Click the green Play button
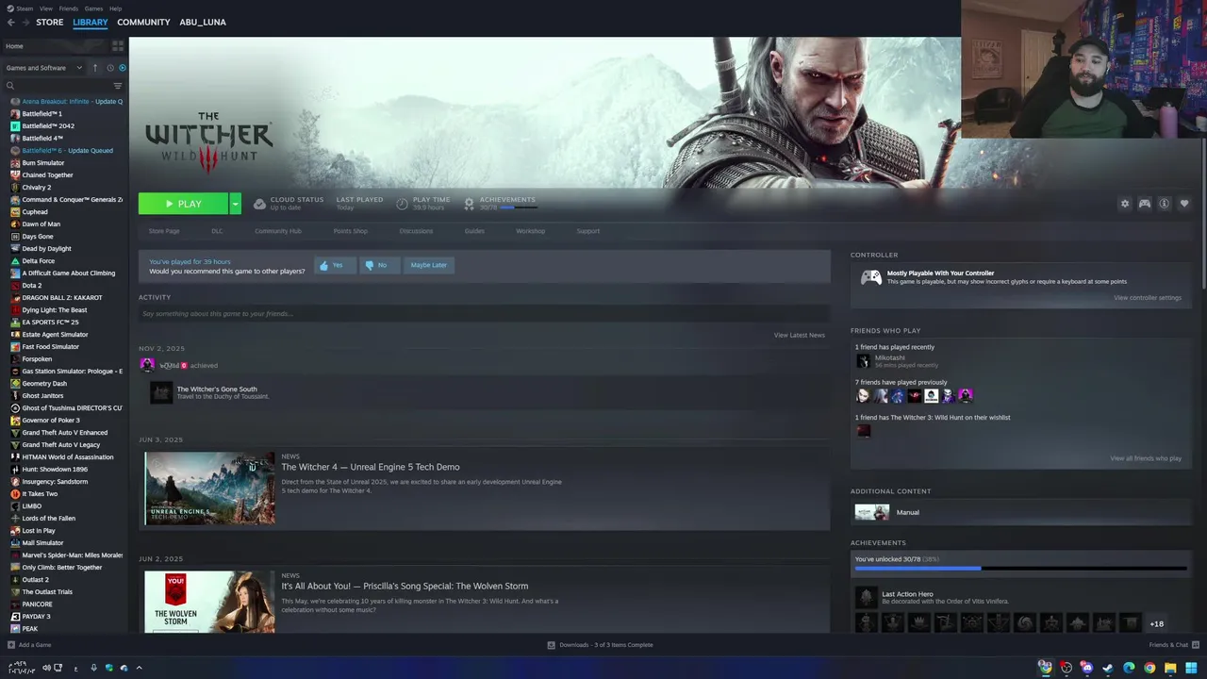This screenshot has width=1207, height=679. pos(183,204)
